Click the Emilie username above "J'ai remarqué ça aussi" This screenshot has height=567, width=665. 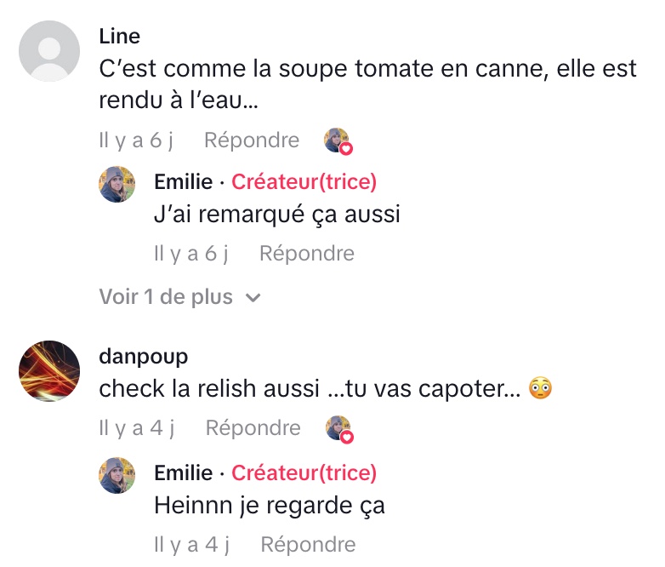point(183,181)
